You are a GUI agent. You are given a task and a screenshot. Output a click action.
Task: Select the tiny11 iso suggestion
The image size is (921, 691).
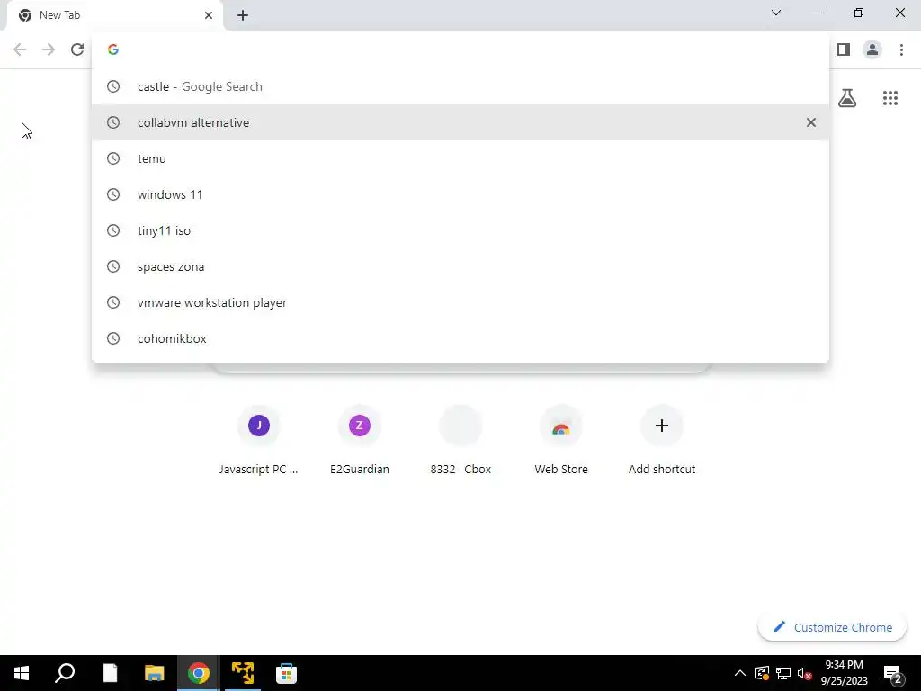tap(460, 230)
